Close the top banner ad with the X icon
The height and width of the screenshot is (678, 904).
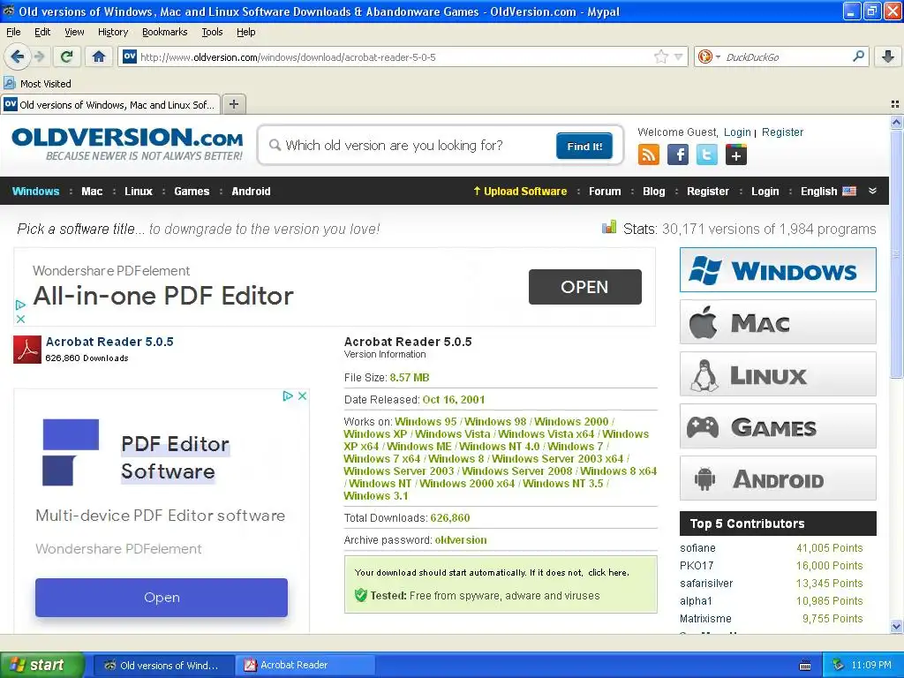pos(21,319)
